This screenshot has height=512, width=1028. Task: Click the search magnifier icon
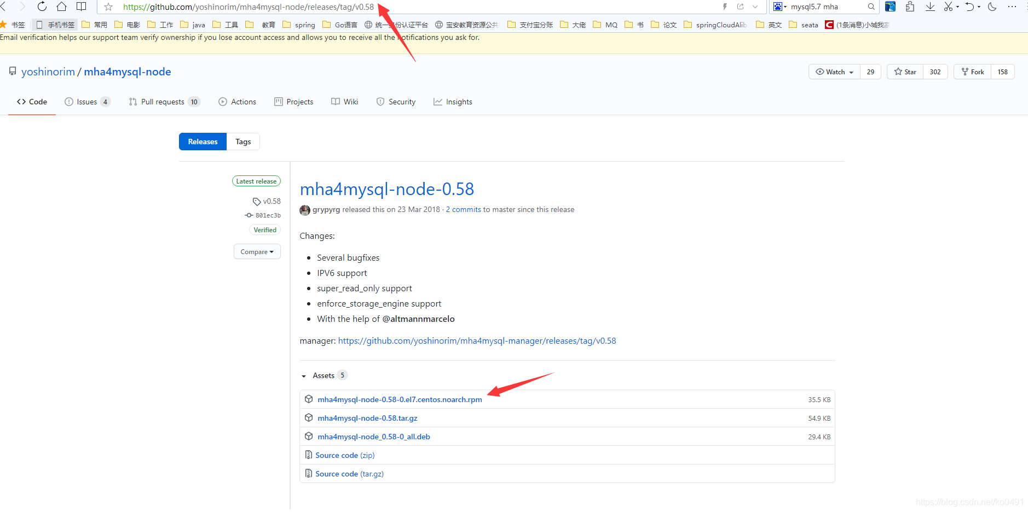click(871, 7)
